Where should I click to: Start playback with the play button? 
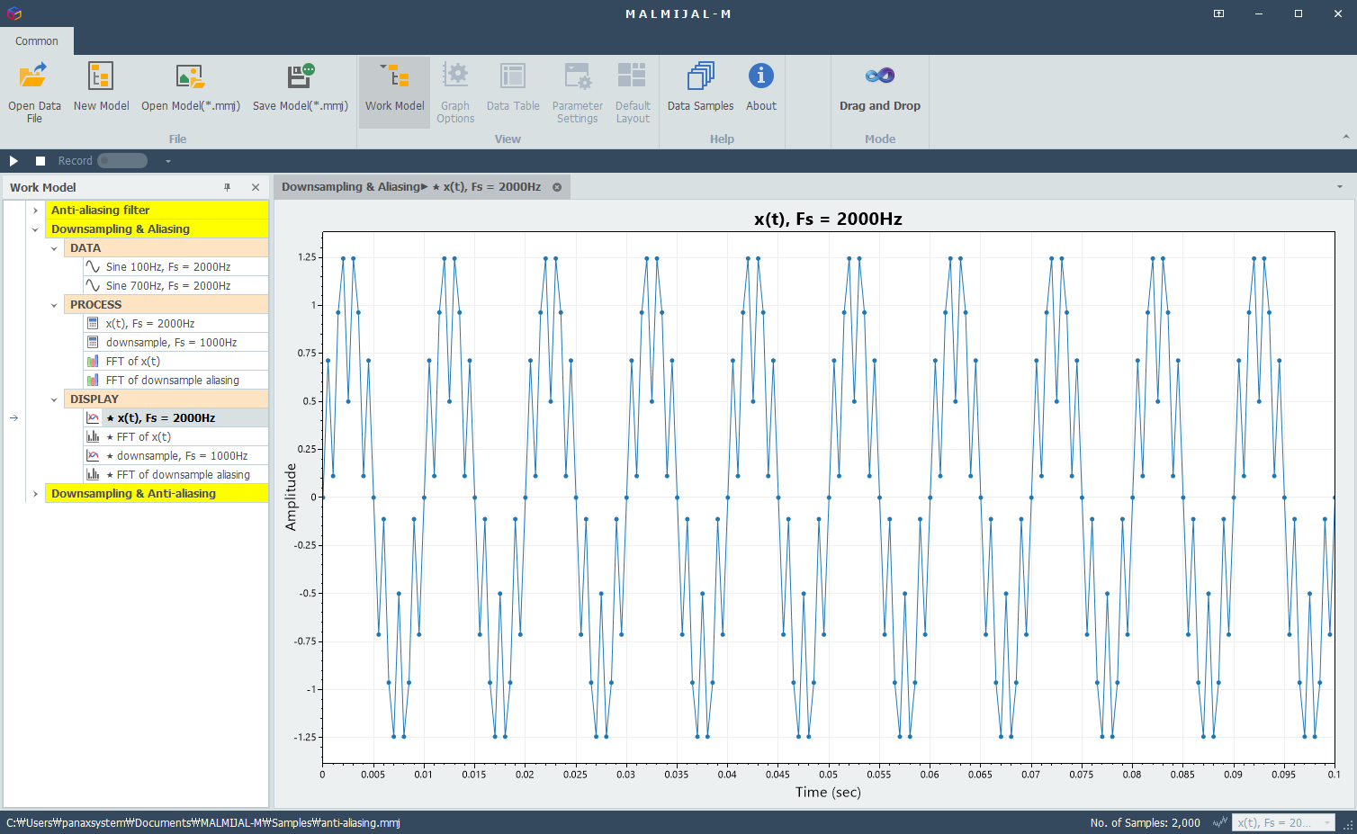point(13,161)
